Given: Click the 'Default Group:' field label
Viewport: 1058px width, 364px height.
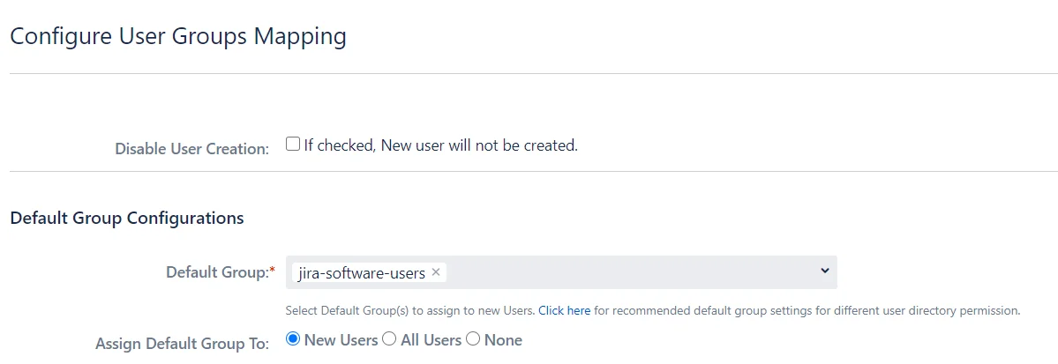Looking at the screenshot, I should coord(216,272).
